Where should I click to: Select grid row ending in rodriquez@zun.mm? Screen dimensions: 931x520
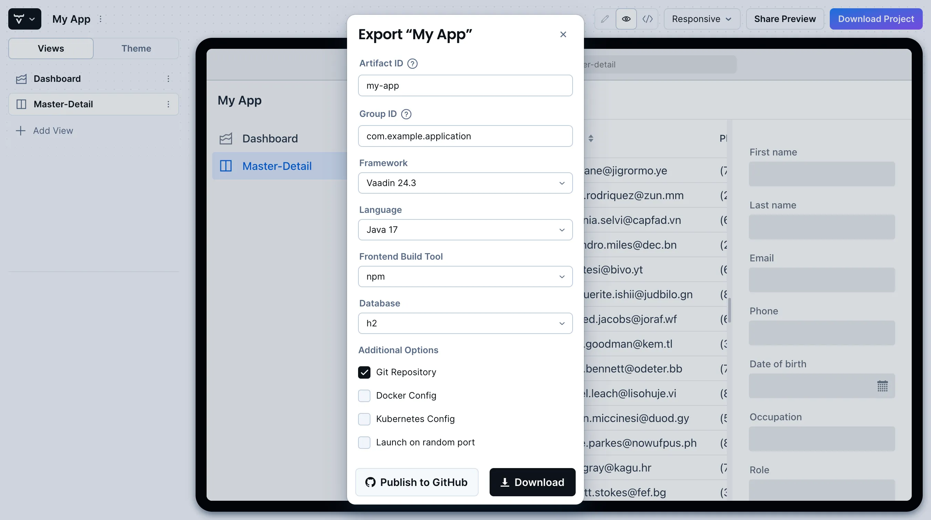655,195
